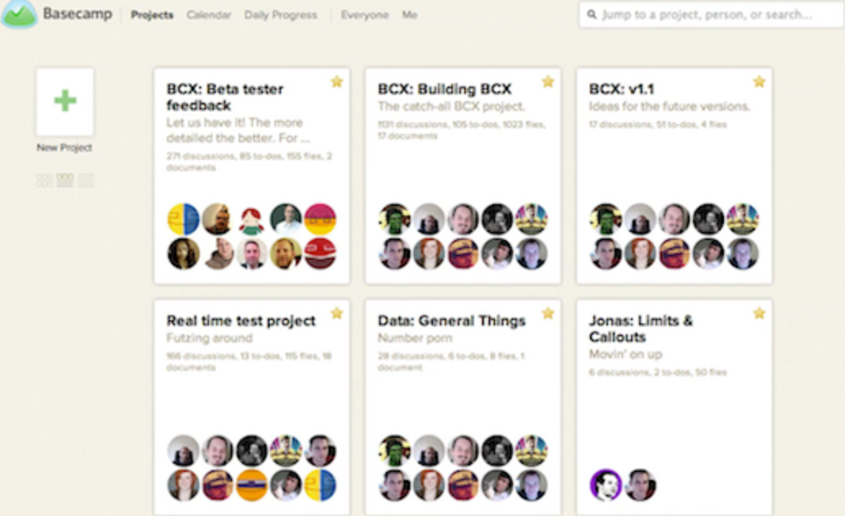Open the Data: General Things project
The height and width of the screenshot is (516, 845).
click(452, 321)
